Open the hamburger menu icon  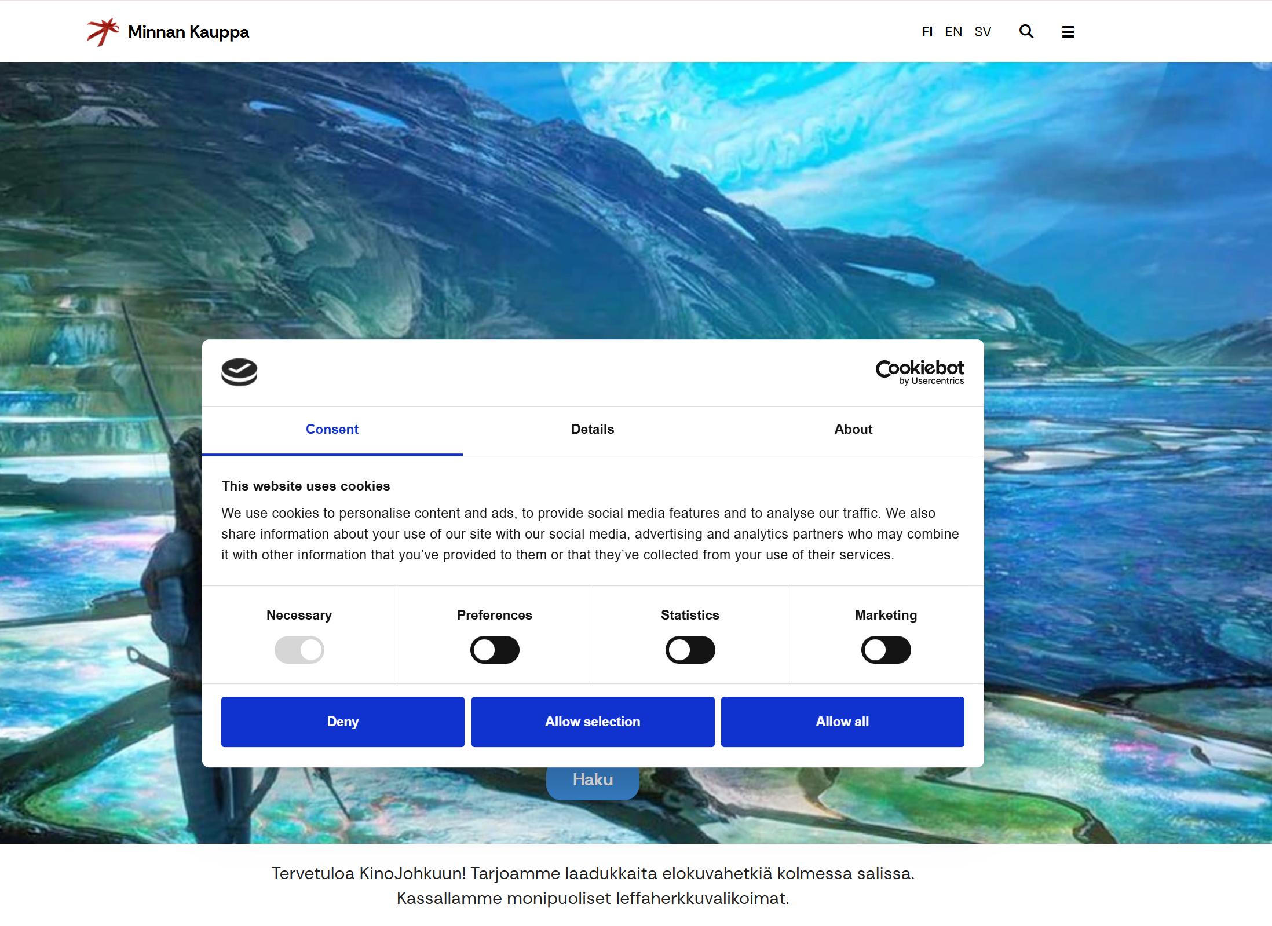point(1068,32)
